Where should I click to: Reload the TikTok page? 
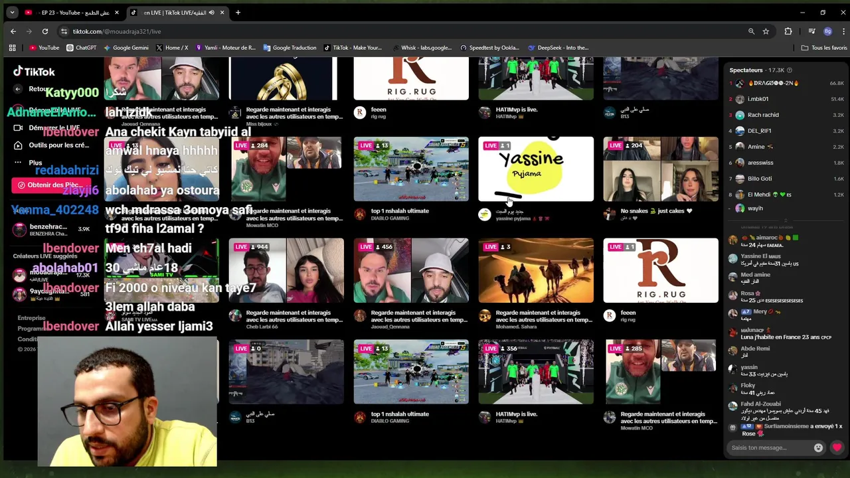(x=45, y=31)
